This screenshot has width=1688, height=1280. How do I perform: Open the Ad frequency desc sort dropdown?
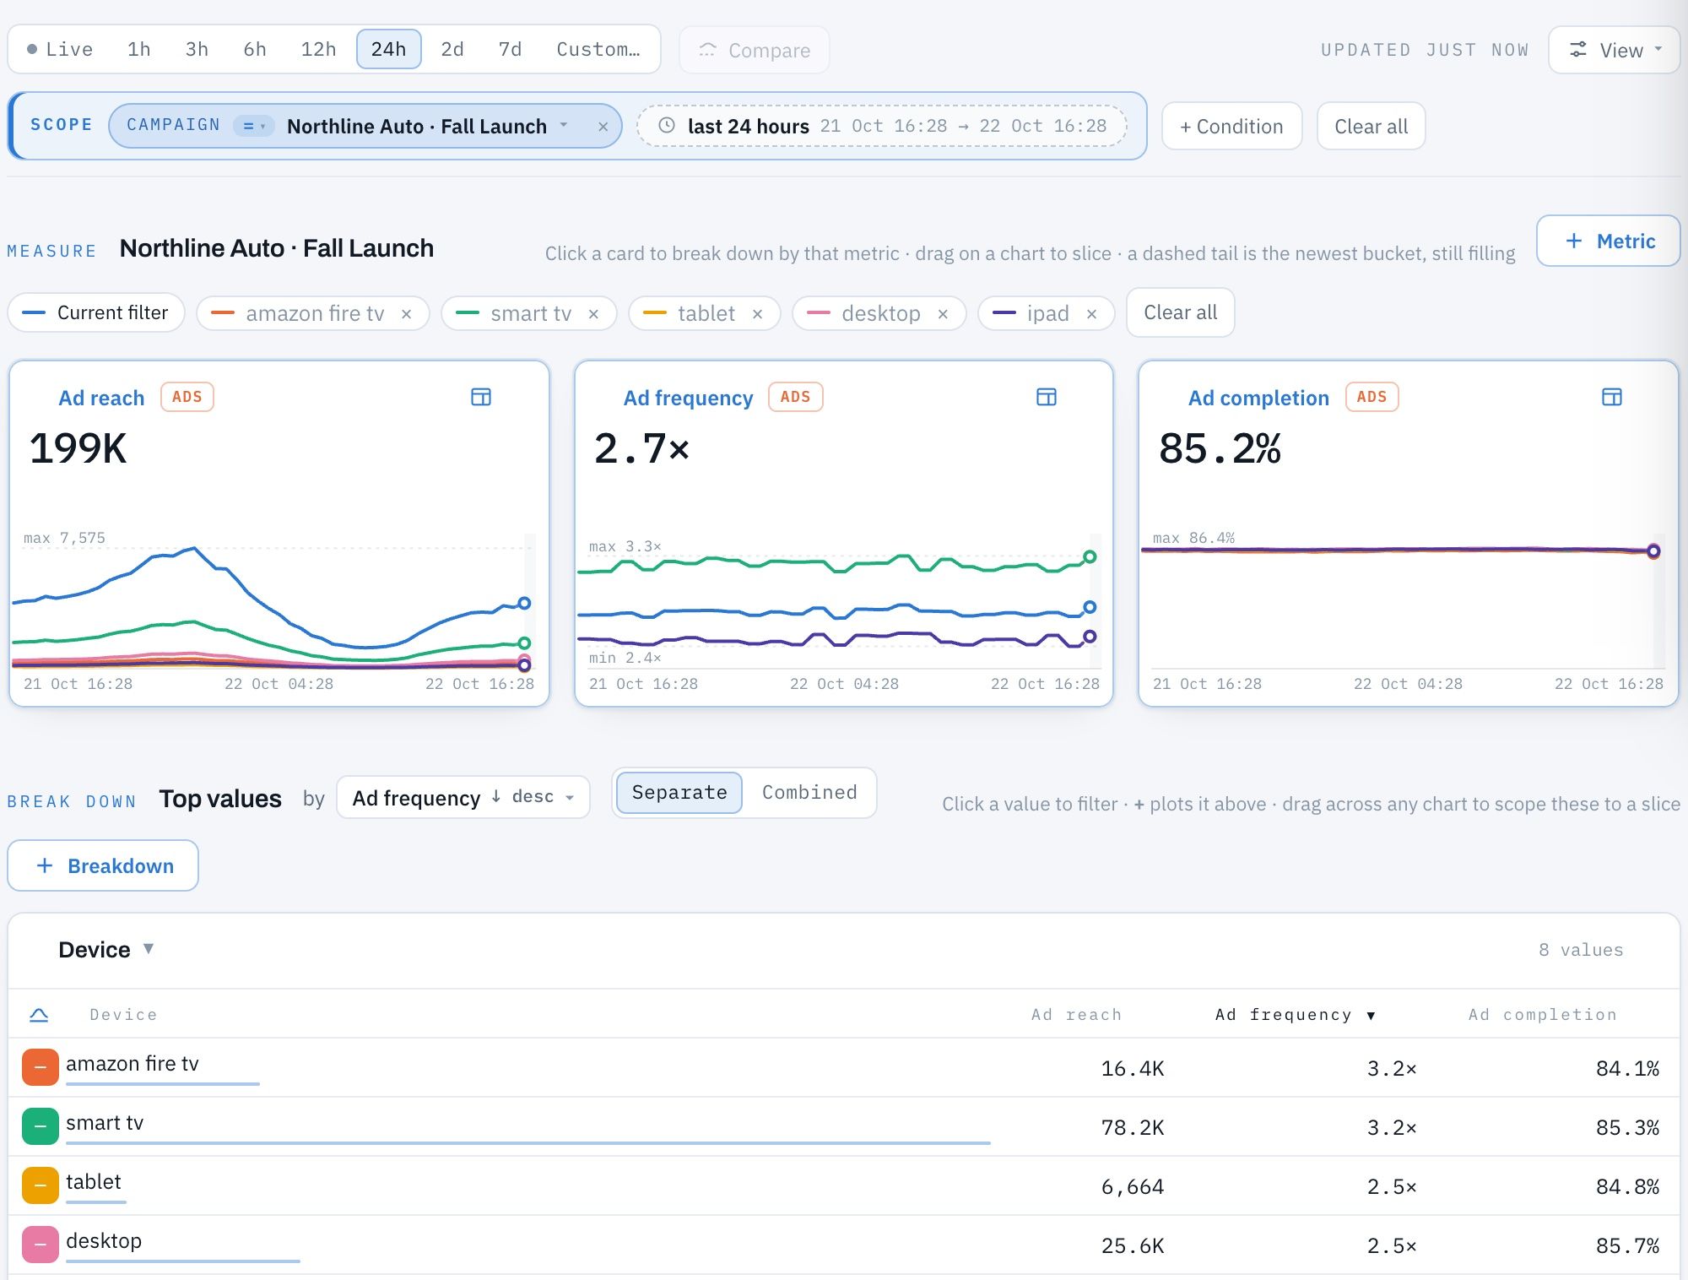click(463, 797)
